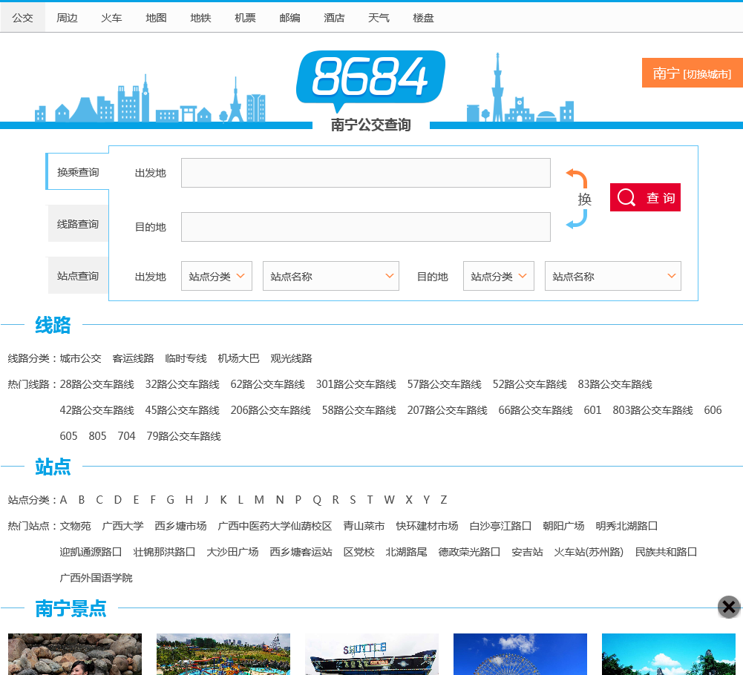Open route 606 link
The image size is (743, 675).
click(713, 410)
